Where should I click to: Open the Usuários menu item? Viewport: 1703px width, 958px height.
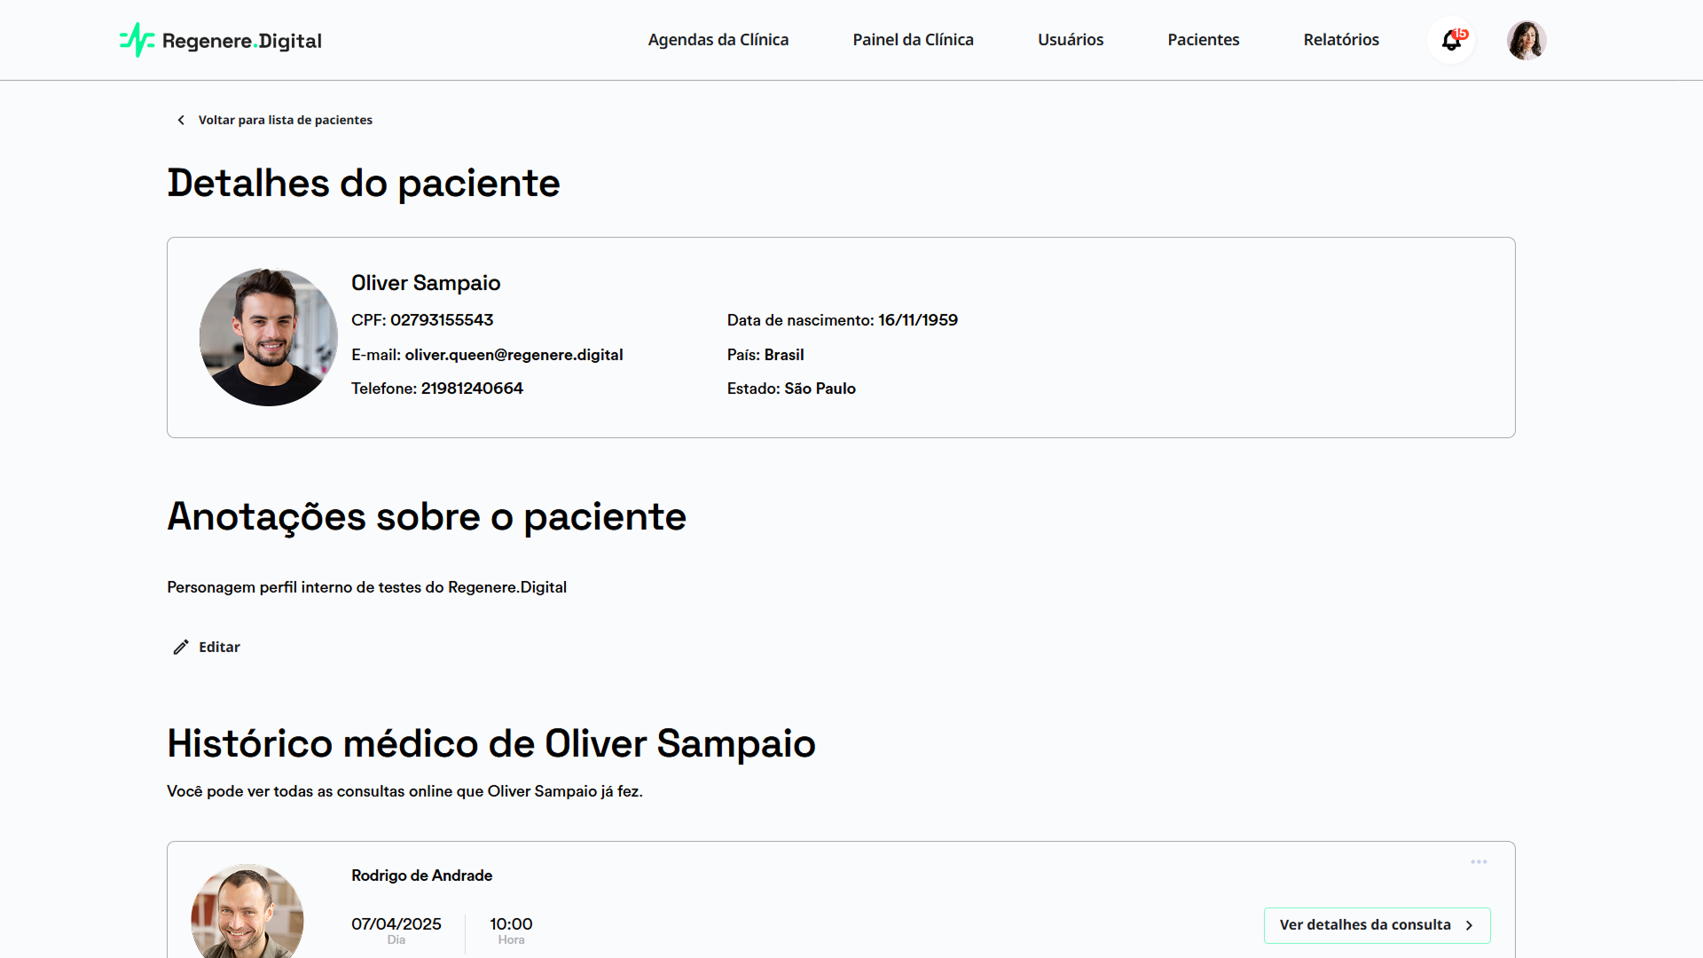click(x=1070, y=40)
